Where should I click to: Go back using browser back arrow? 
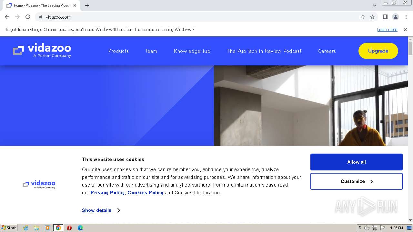pyautogui.click(x=7, y=17)
